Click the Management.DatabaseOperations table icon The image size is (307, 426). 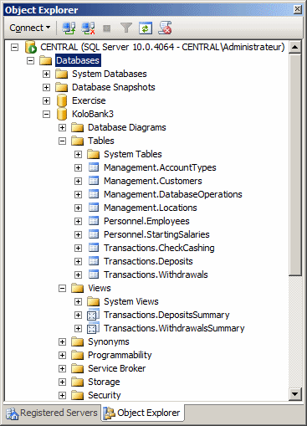94,194
